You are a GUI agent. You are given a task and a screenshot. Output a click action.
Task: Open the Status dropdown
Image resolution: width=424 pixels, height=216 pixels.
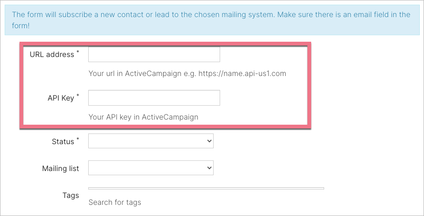150,141
